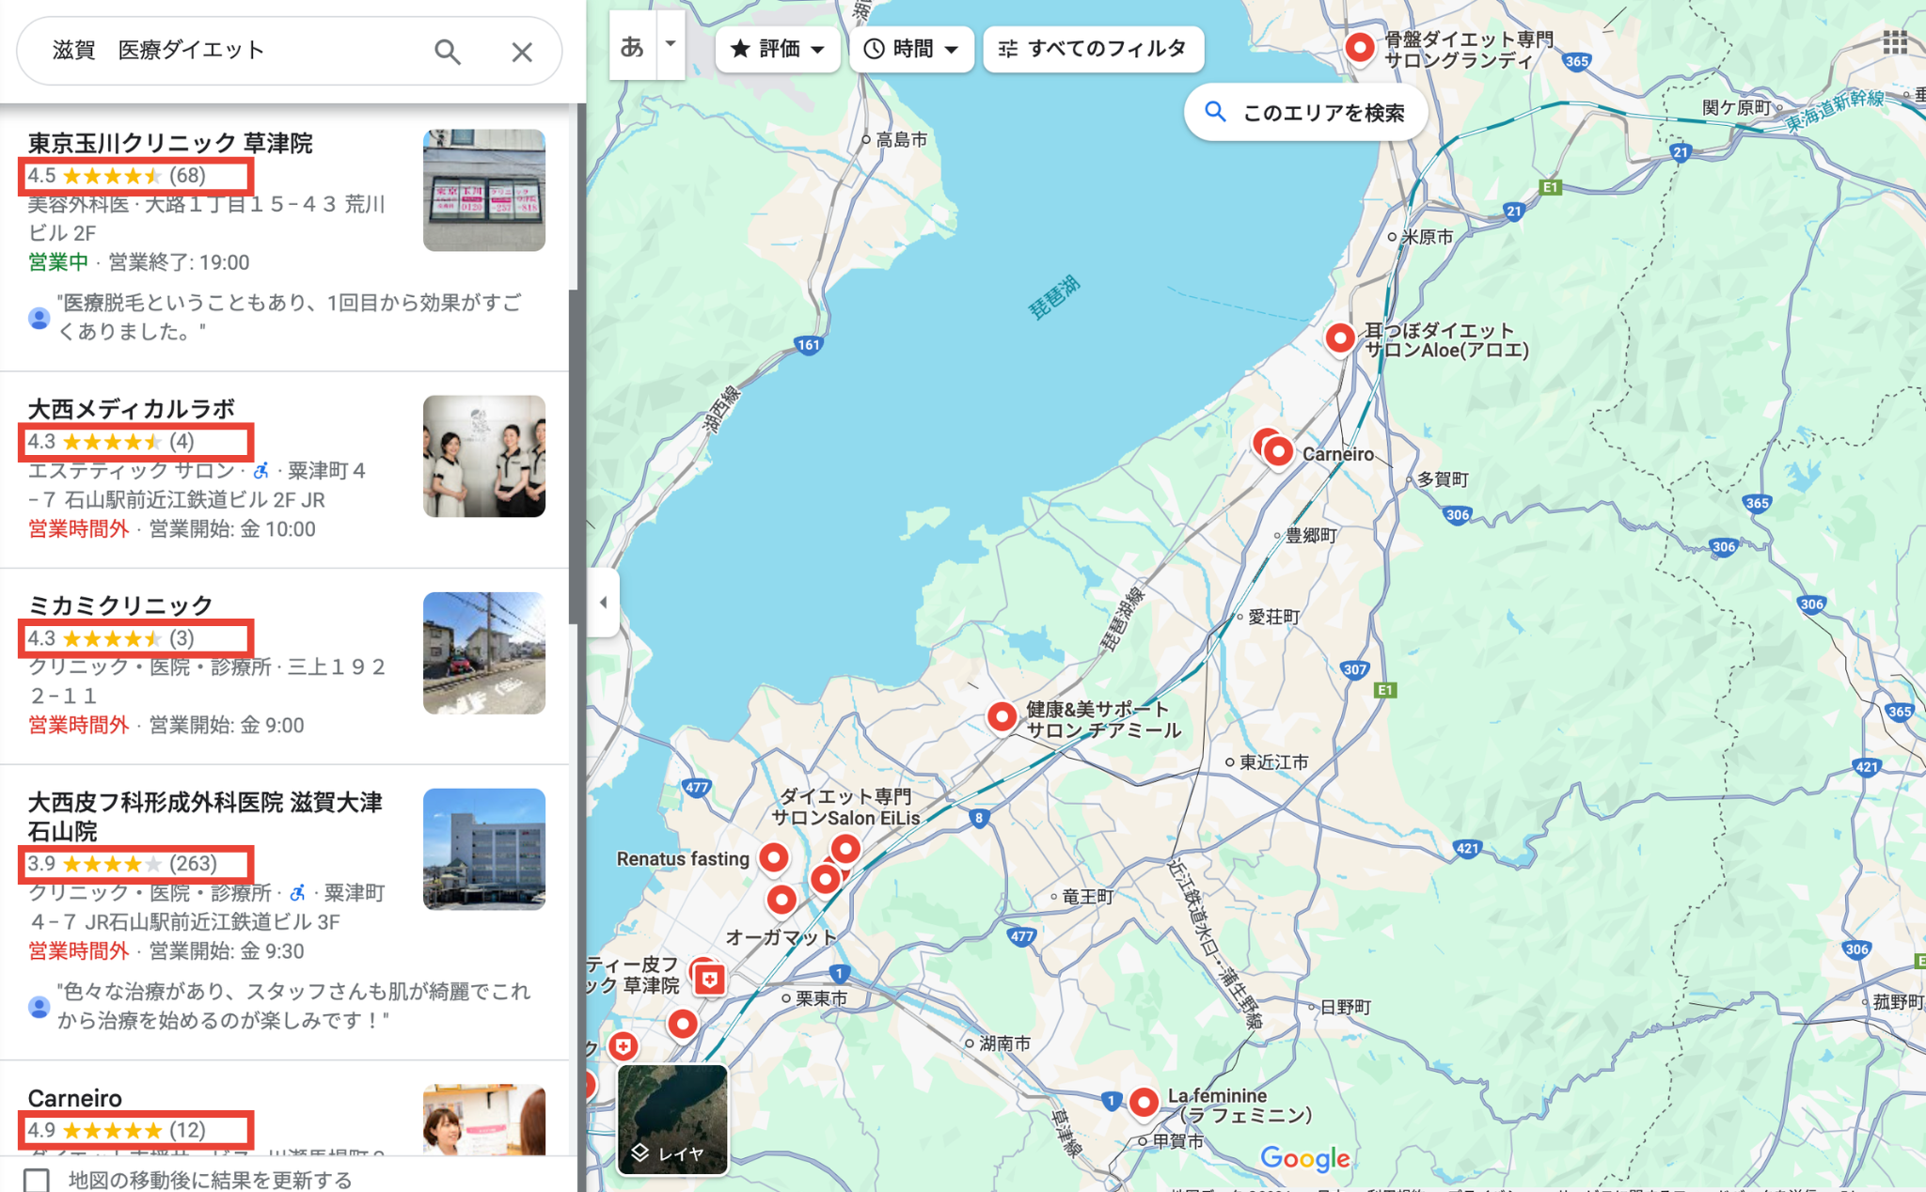Click the clock icon on 時間 filter
1926x1192 pixels.
pos(875,49)
